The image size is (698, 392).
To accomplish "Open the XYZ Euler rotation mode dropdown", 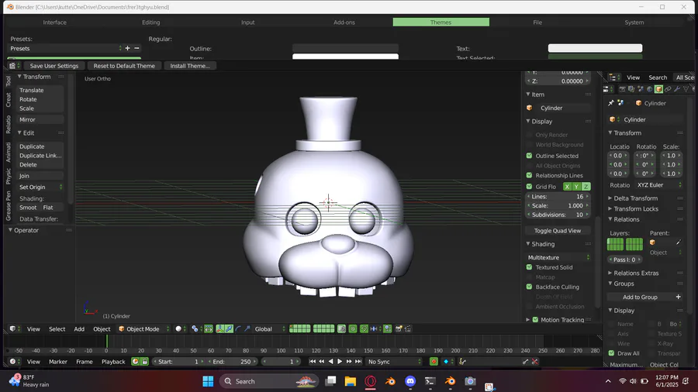I will click(658, 185).
